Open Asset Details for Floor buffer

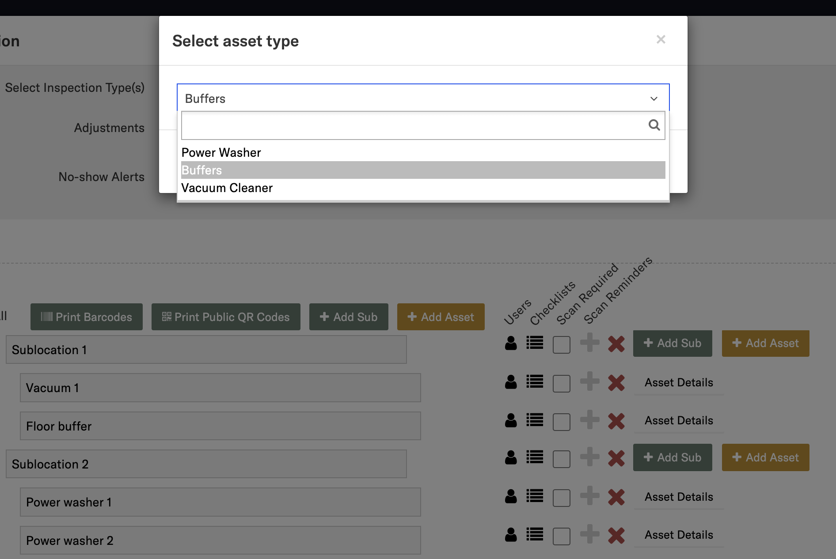tap(678, 420)
